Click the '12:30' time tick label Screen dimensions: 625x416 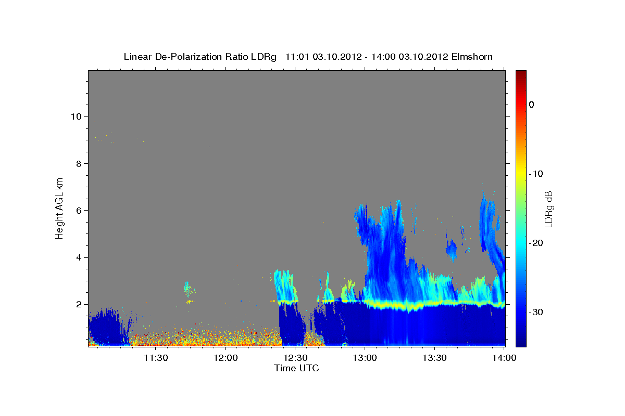(295, 358)
